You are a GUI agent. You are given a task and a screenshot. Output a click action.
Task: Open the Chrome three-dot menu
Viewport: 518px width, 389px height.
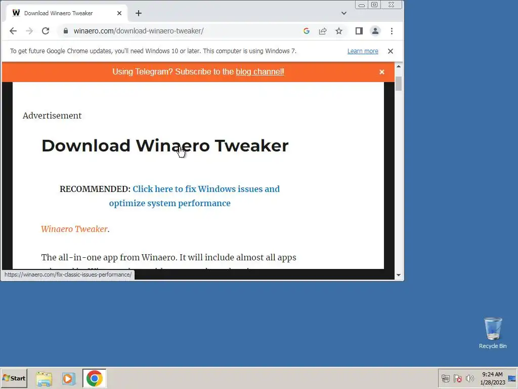point(392,31)
